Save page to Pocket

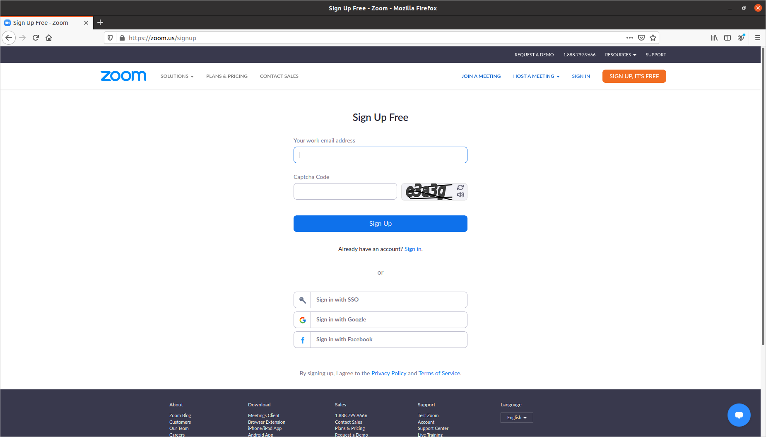[641, 38]
